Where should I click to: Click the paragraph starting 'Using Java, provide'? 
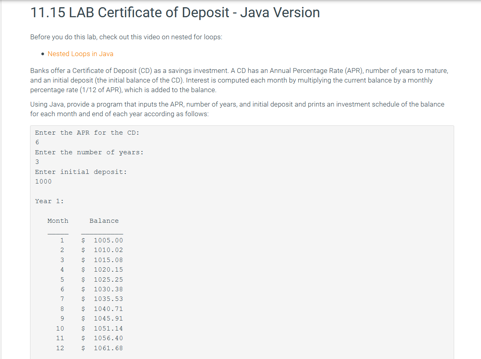click(x=236, y=109)
